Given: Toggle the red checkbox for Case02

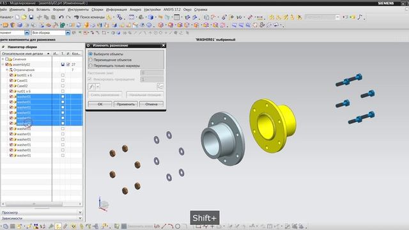Looking at the screenshot, I should pyautogui.click(x=11, y=86).
